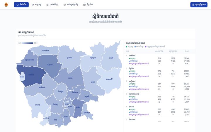Click the value 379 in Prey Veng preschool row
Image resolution: width=211 pixels, height=132 pixels.
pyautogui.click(x=159, y=71)
